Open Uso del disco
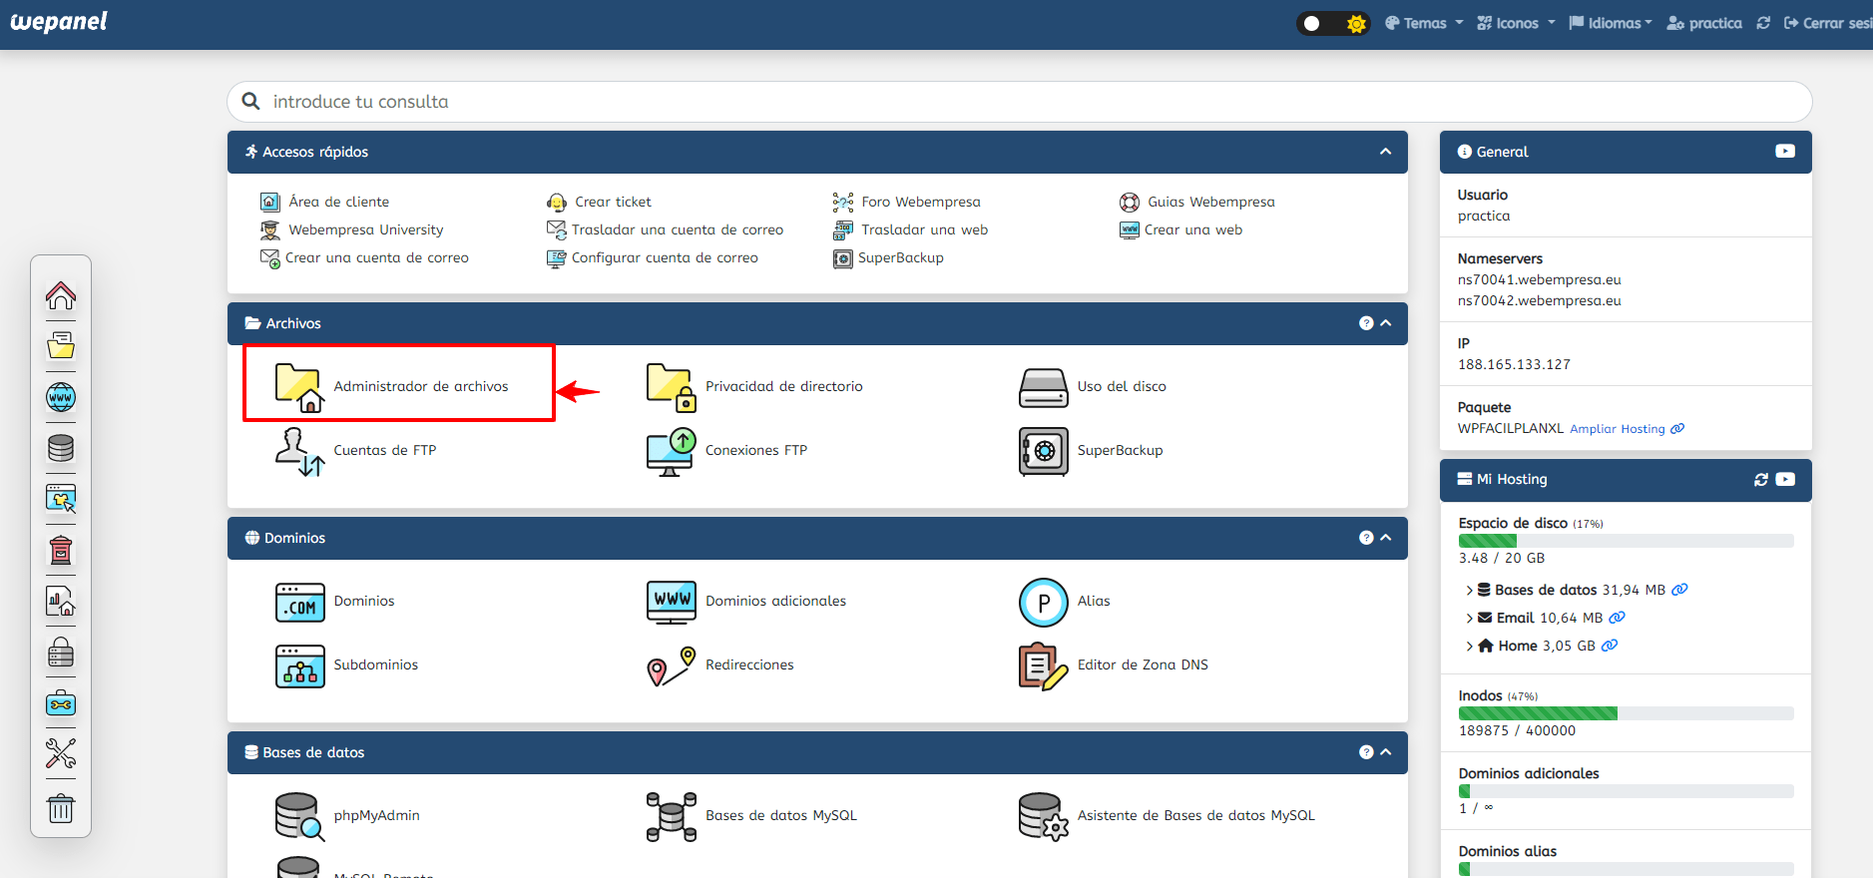 [1093, 386]
